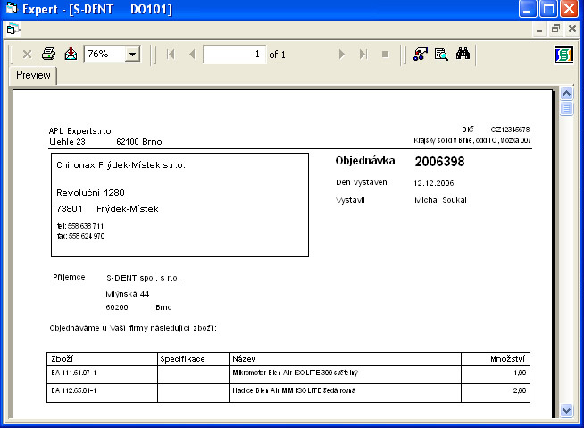Viewport: 584px width, 428px height.
Task: Click the Export report icon
Action: coord(71,55)
